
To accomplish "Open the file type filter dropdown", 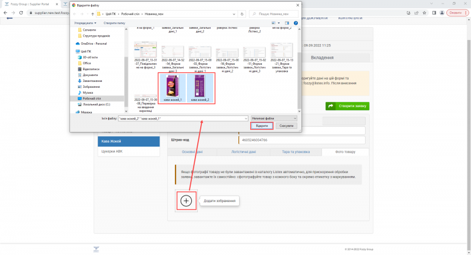I will point(274,118).
